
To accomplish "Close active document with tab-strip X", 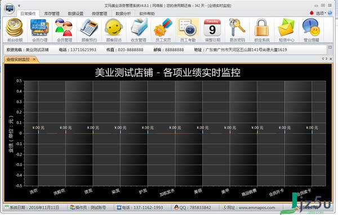I will 331,59.
